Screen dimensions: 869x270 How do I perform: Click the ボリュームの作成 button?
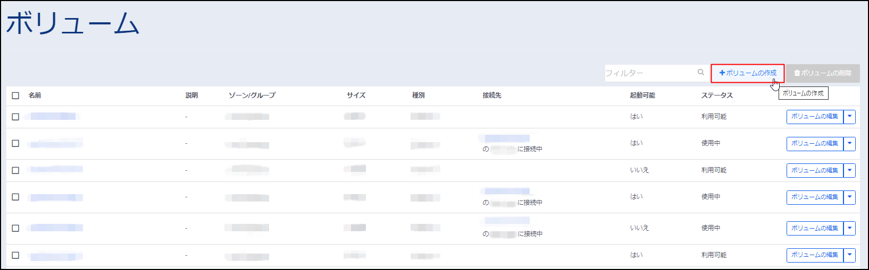(x=748, y=73)
